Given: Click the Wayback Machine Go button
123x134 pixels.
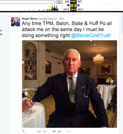Looking at the screenshot, I should (59, 2).
